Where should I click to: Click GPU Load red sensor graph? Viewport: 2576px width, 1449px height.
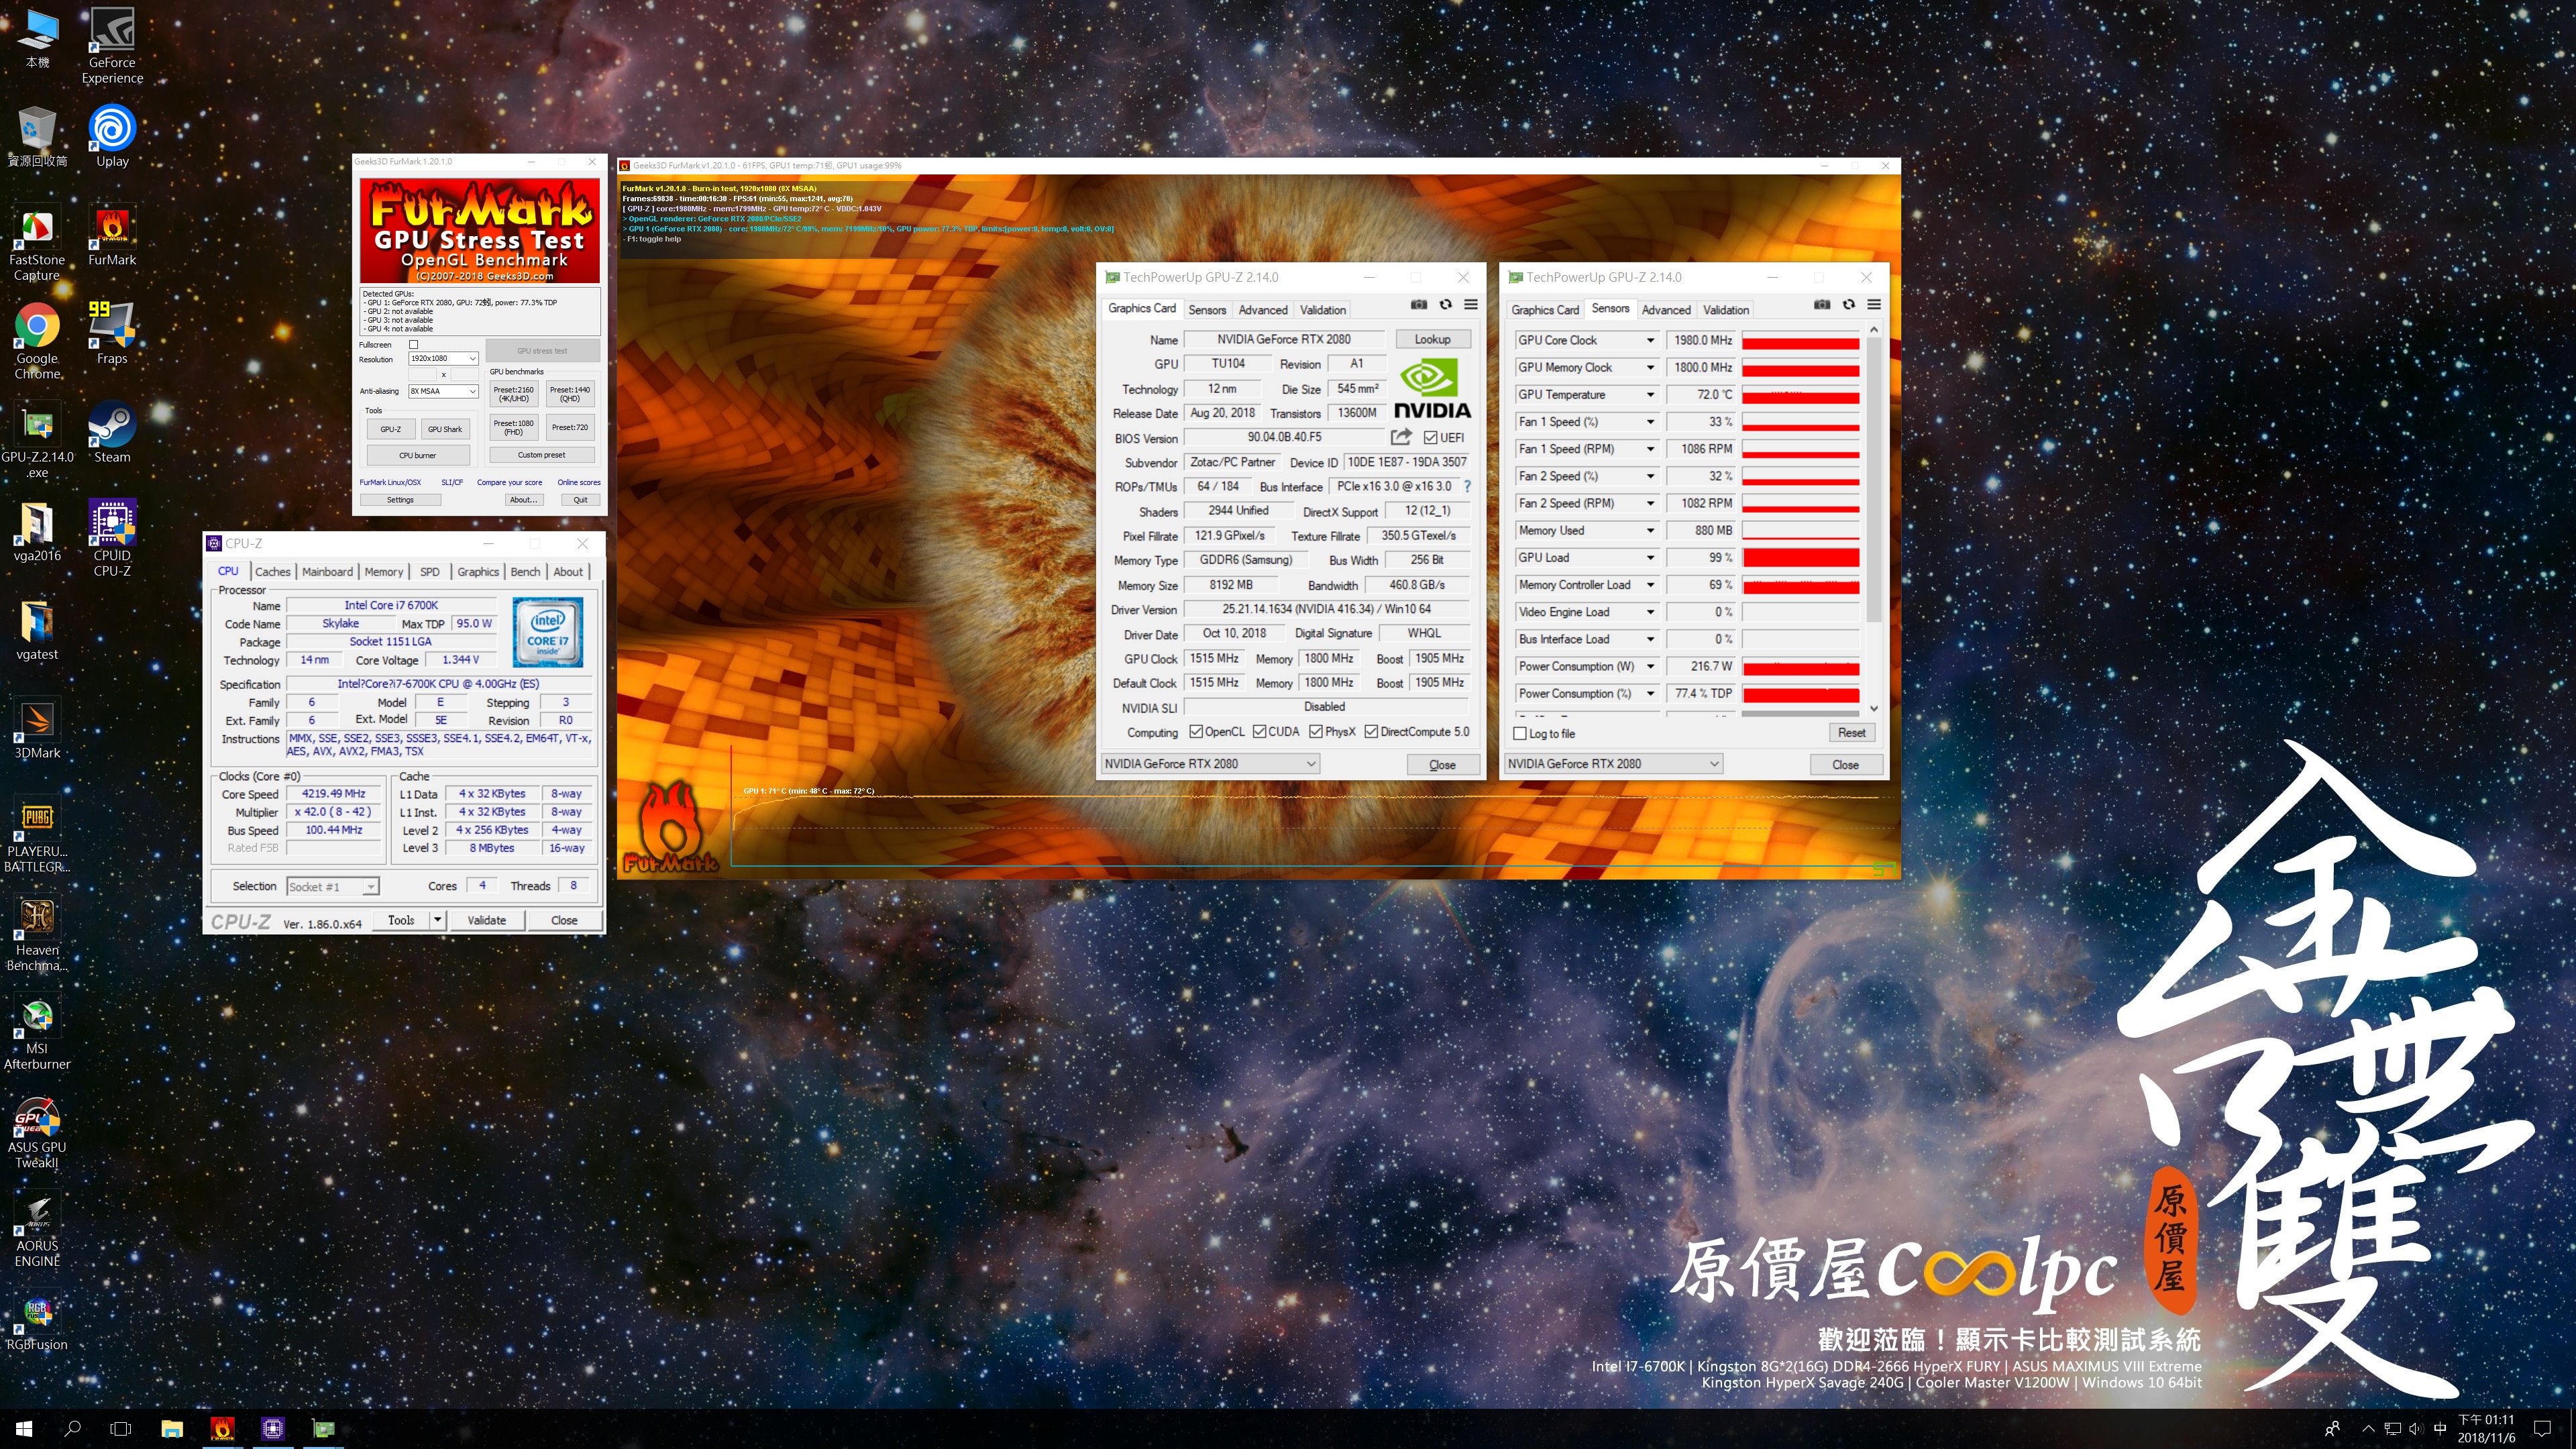(x=1800, y=558)
